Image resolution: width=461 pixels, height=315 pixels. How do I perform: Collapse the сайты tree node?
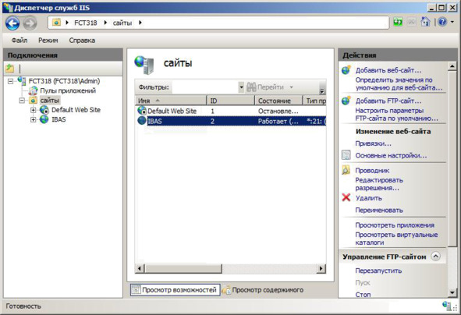click(x=22, y=101)
